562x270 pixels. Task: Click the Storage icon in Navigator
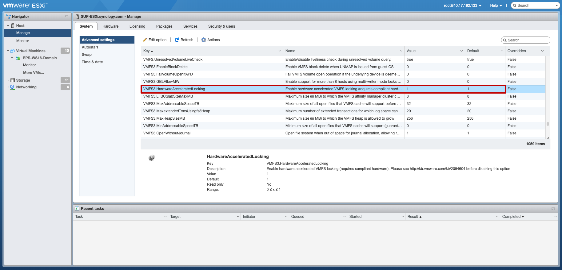pyautogui.click(x=13, y=80)
